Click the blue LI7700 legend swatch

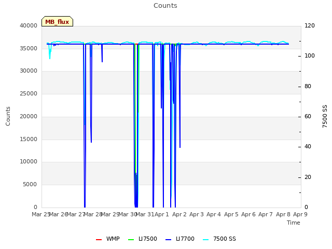click(x=168, y=240)
